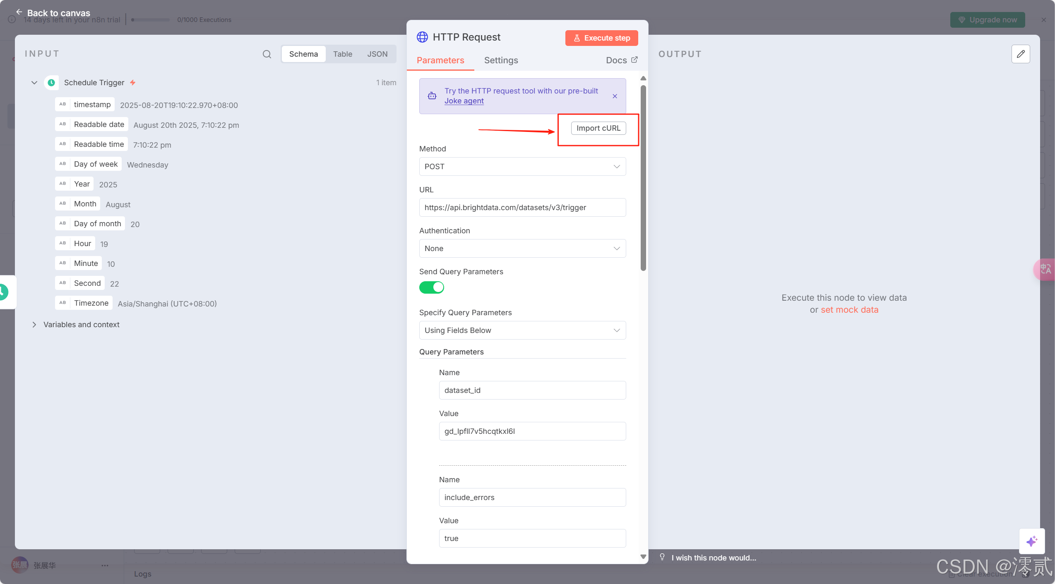Screen dimensions: 1055x584
Task: Click the lightbulb feedback icon
Action: tap(662, 557)
